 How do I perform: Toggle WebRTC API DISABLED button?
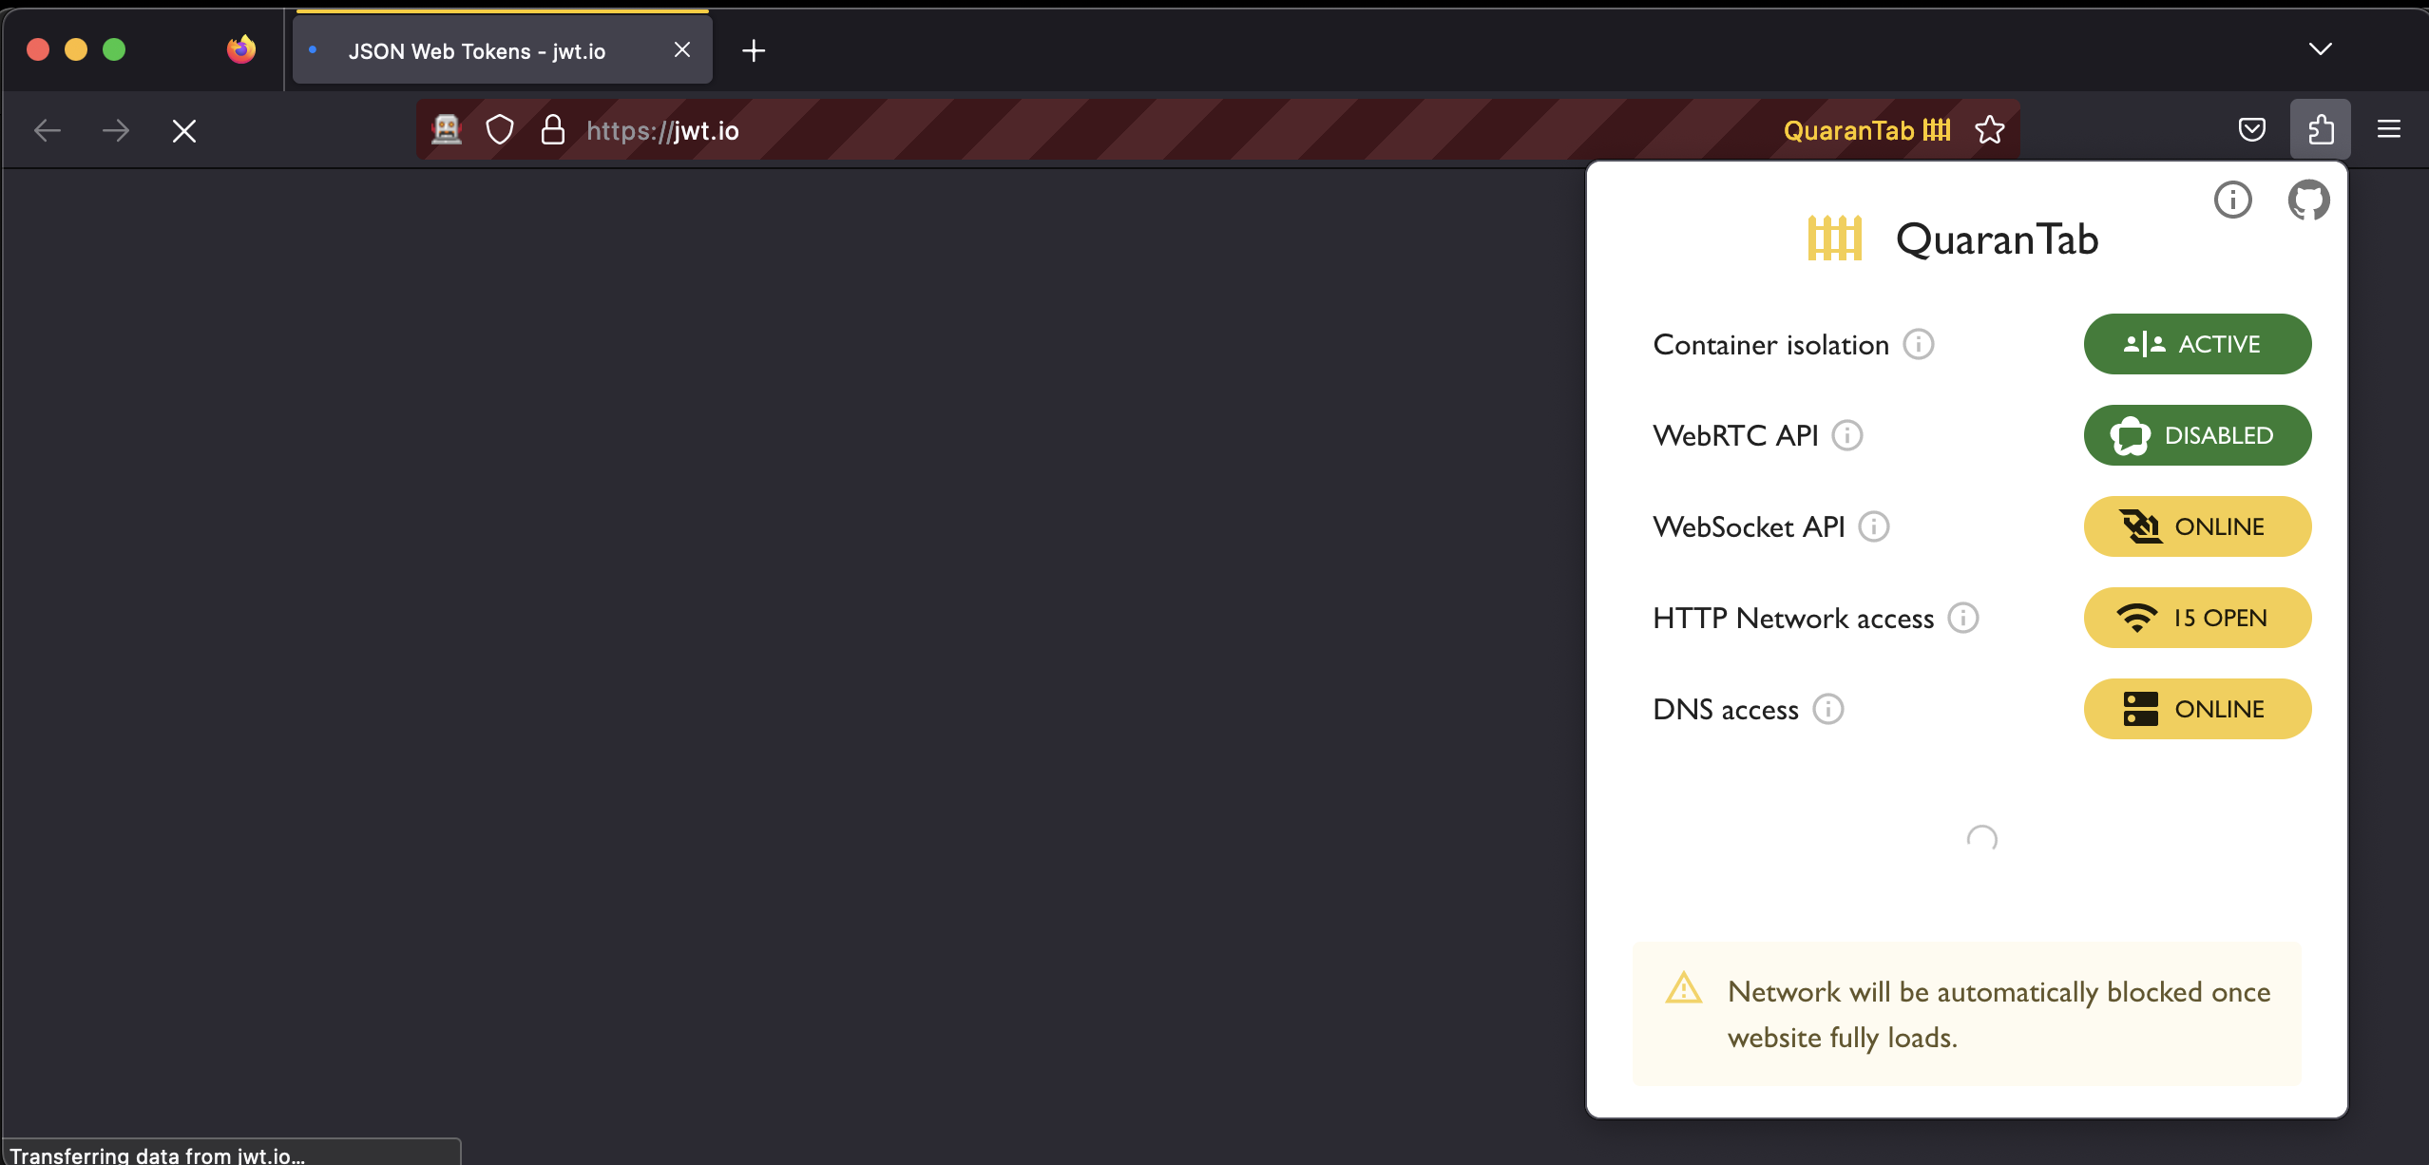pyautogui.click(x=2196, y=435)
